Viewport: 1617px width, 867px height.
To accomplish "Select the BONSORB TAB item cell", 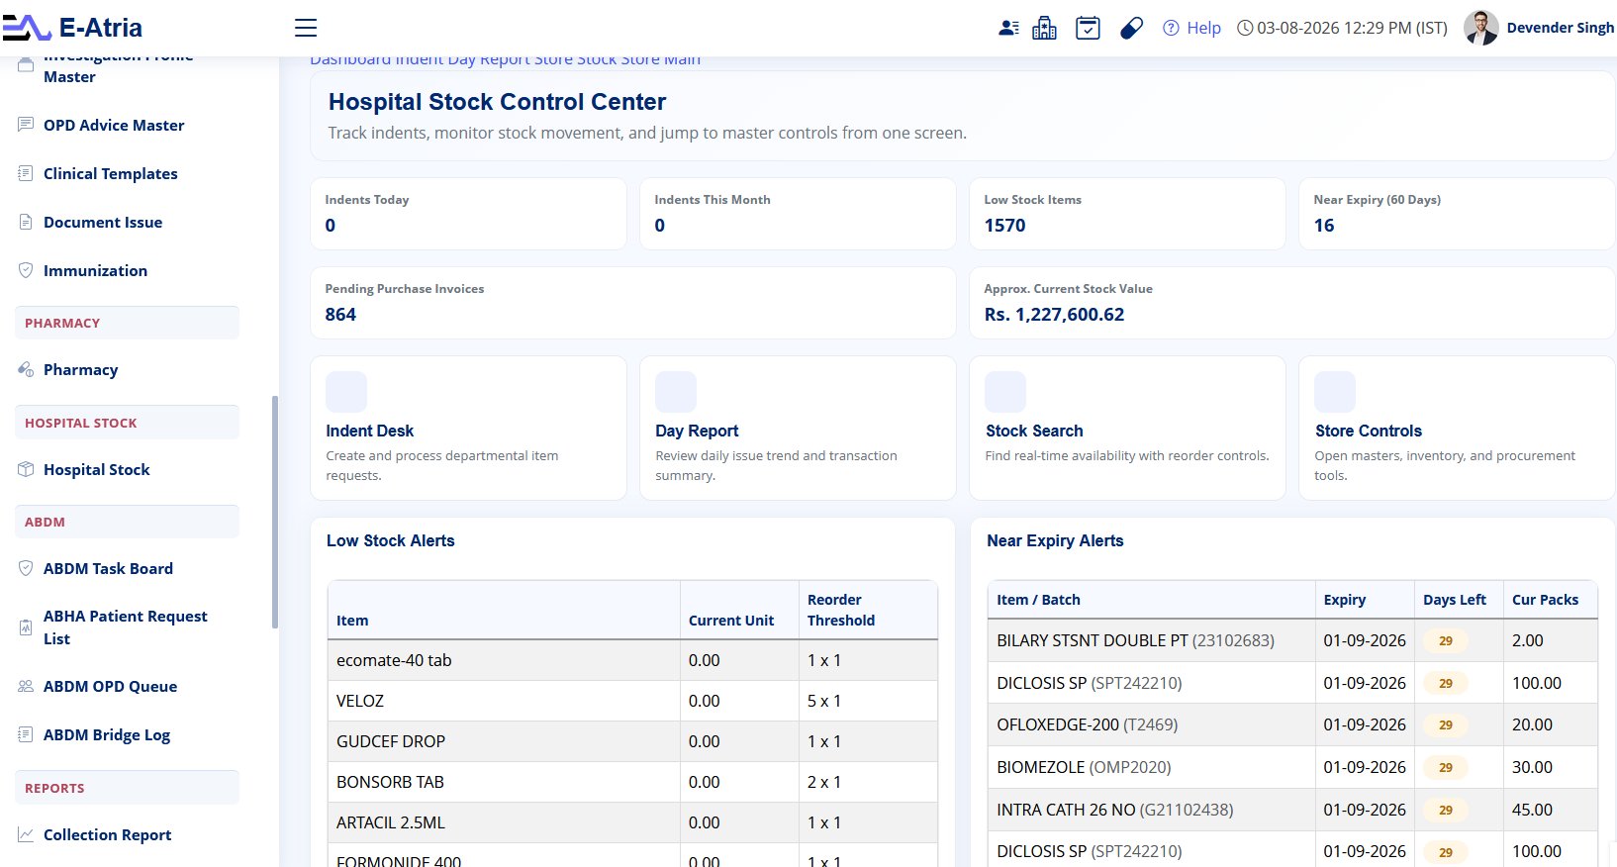I will [504, 782].
